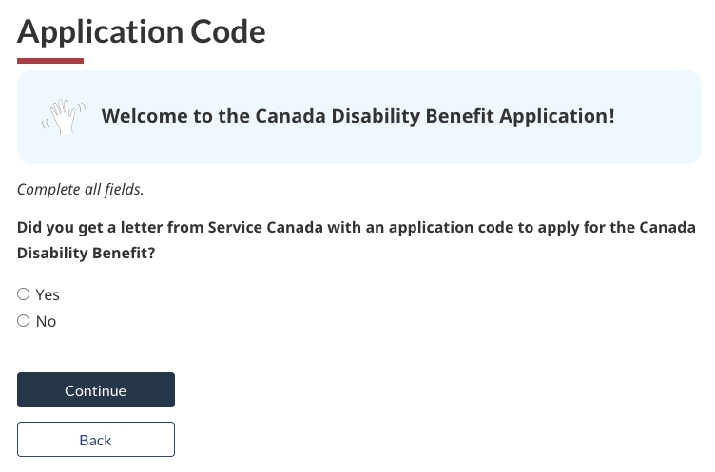Click the Application Code heading
The height and width of the screenshot is (472, 715).
tap(142, 32)
